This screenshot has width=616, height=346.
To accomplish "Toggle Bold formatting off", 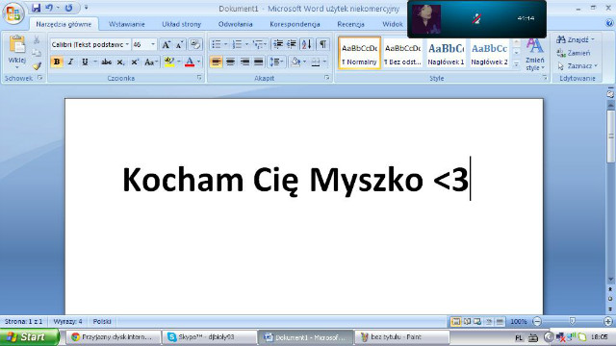I will (57, 62).
